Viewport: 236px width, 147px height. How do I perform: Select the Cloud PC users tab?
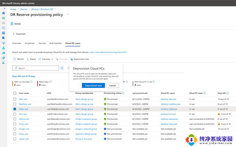(73, 43)
